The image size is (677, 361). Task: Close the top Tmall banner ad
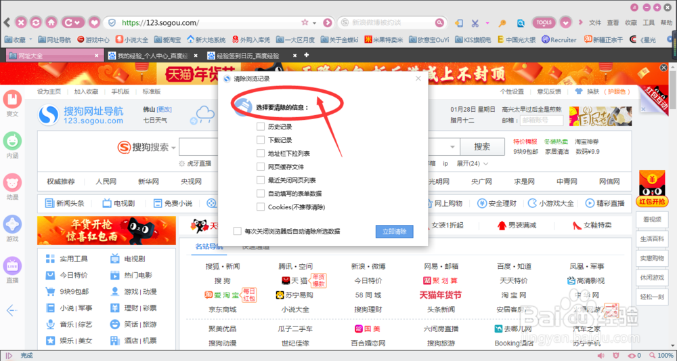coord(663,68)
